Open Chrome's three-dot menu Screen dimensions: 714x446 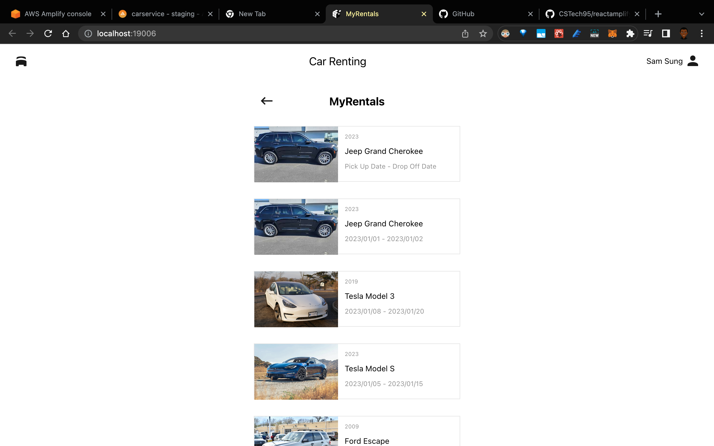(x=702, y=33)
